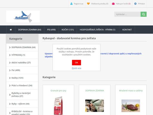Click the raw meat thumbnail image

pyautogui.click(x=131, y=106)
